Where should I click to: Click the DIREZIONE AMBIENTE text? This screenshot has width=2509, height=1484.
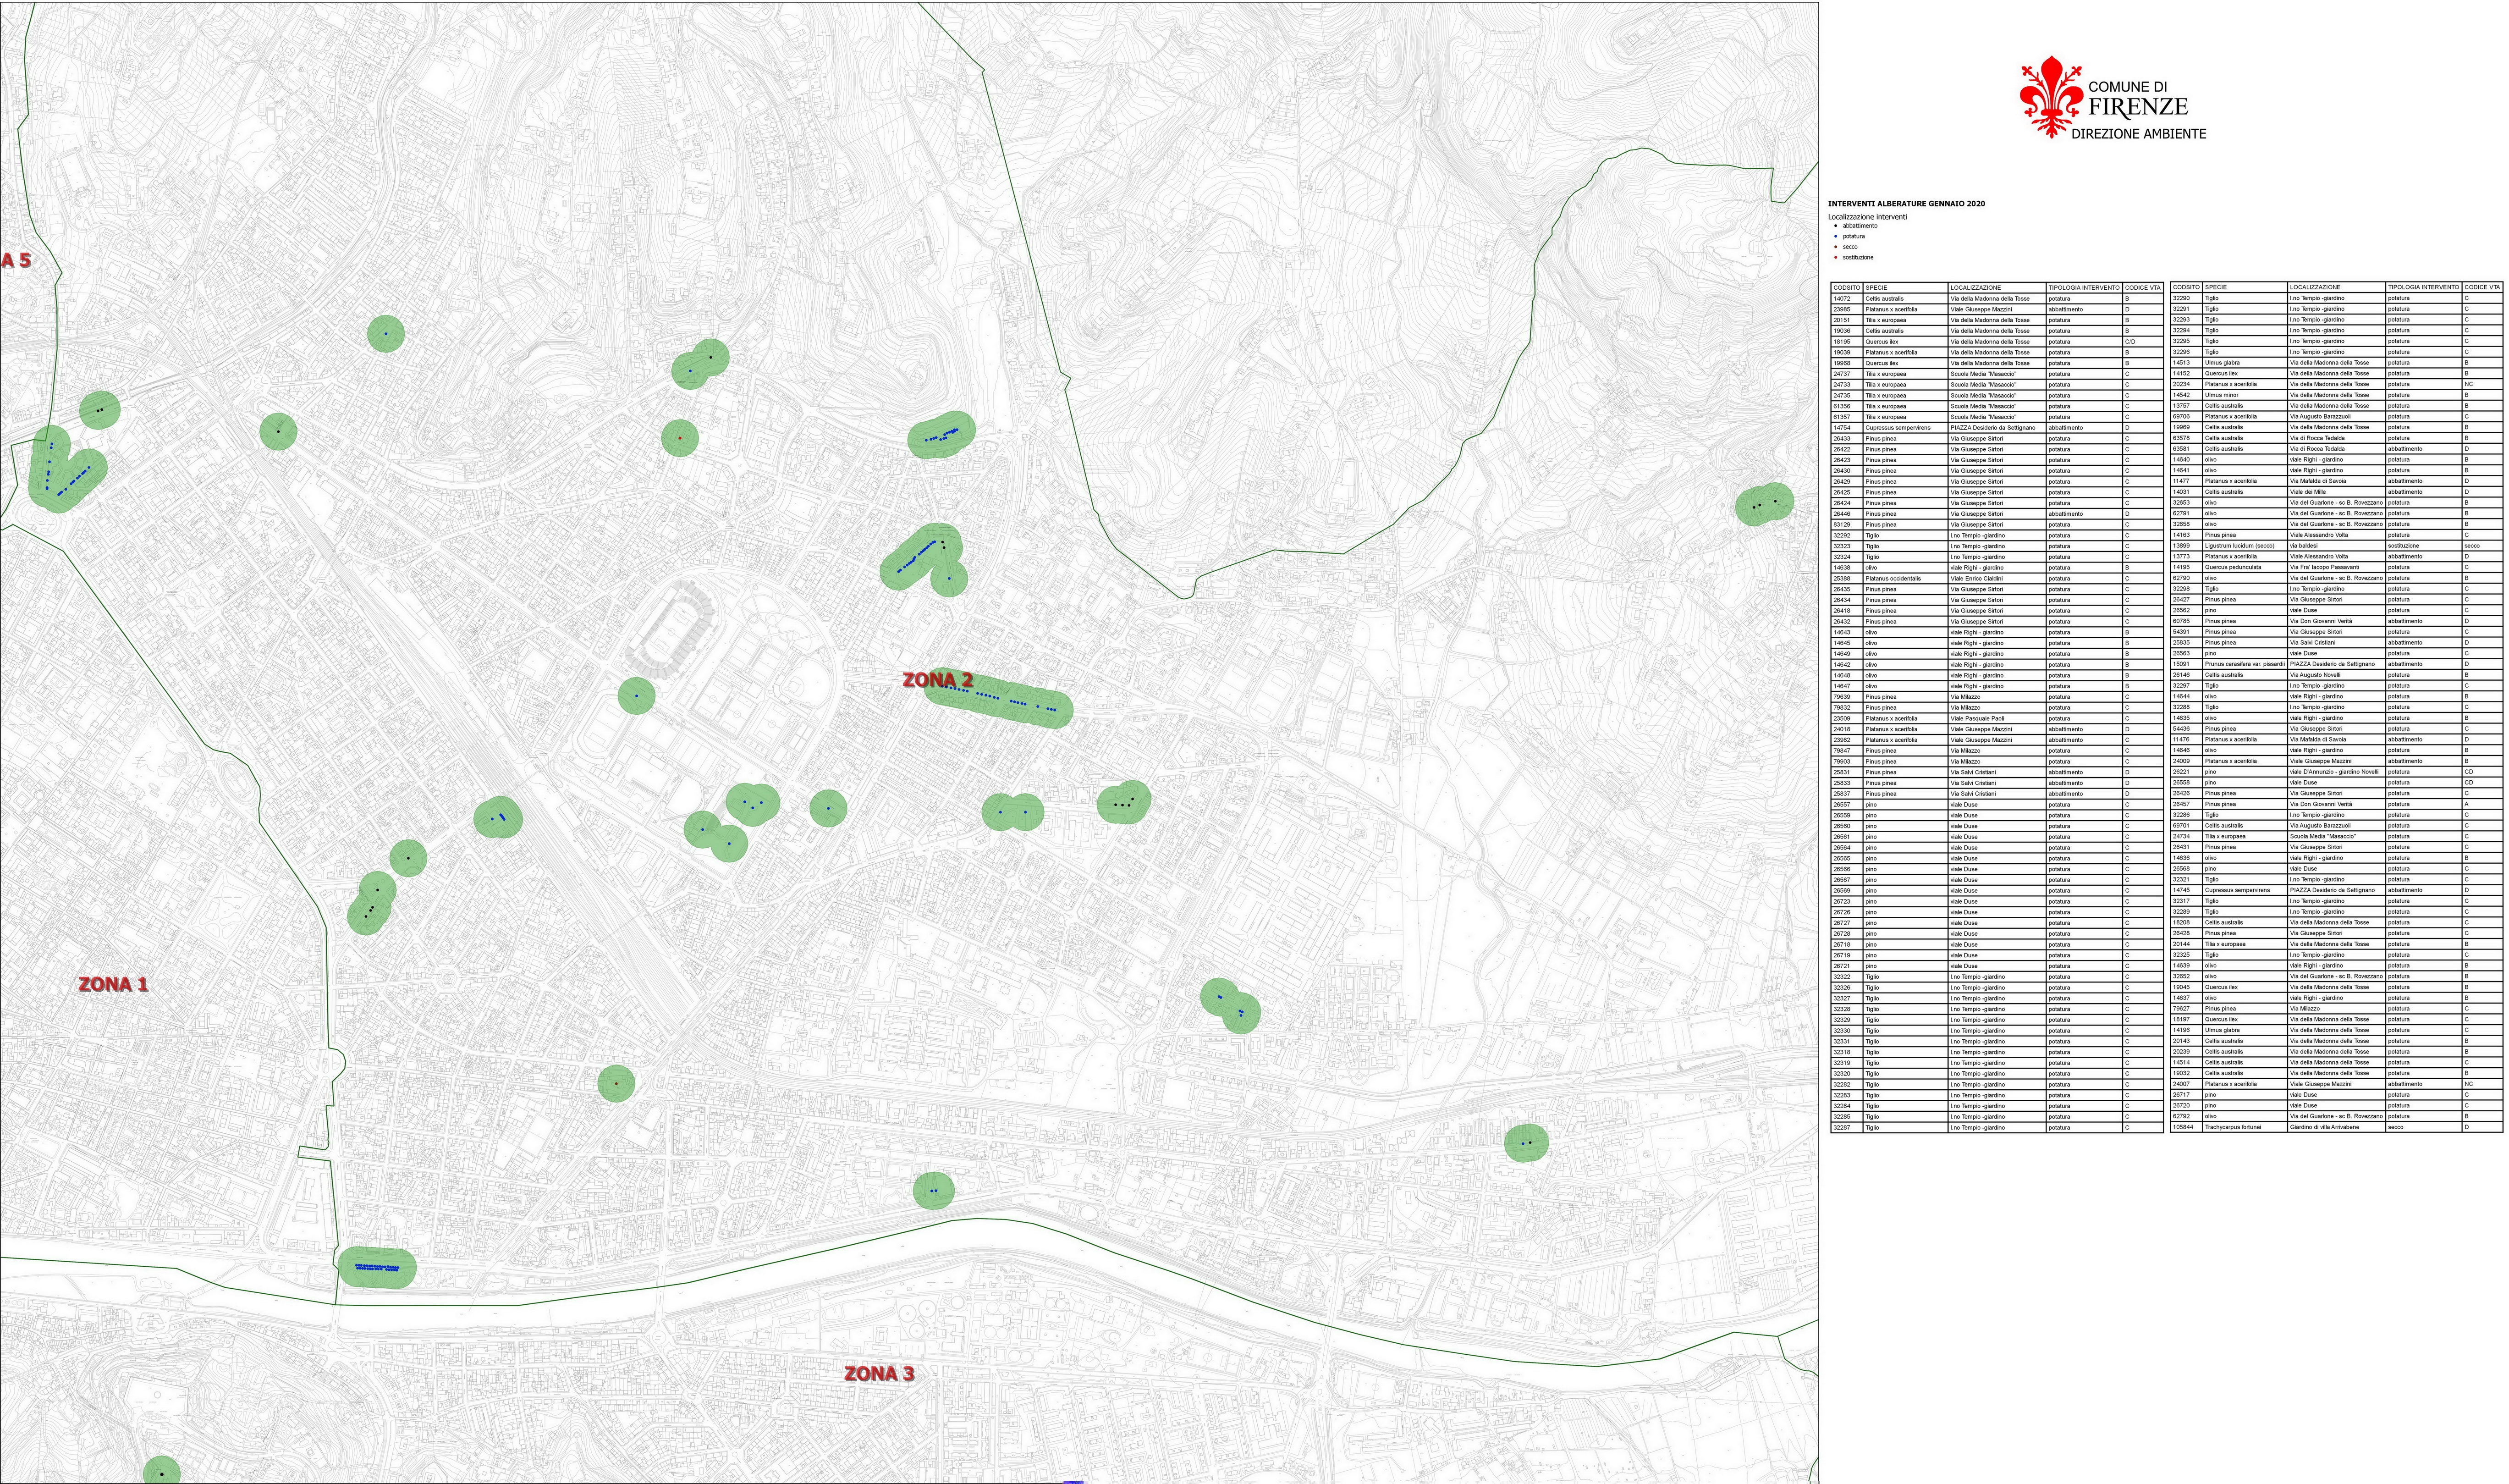[2138, 134]
